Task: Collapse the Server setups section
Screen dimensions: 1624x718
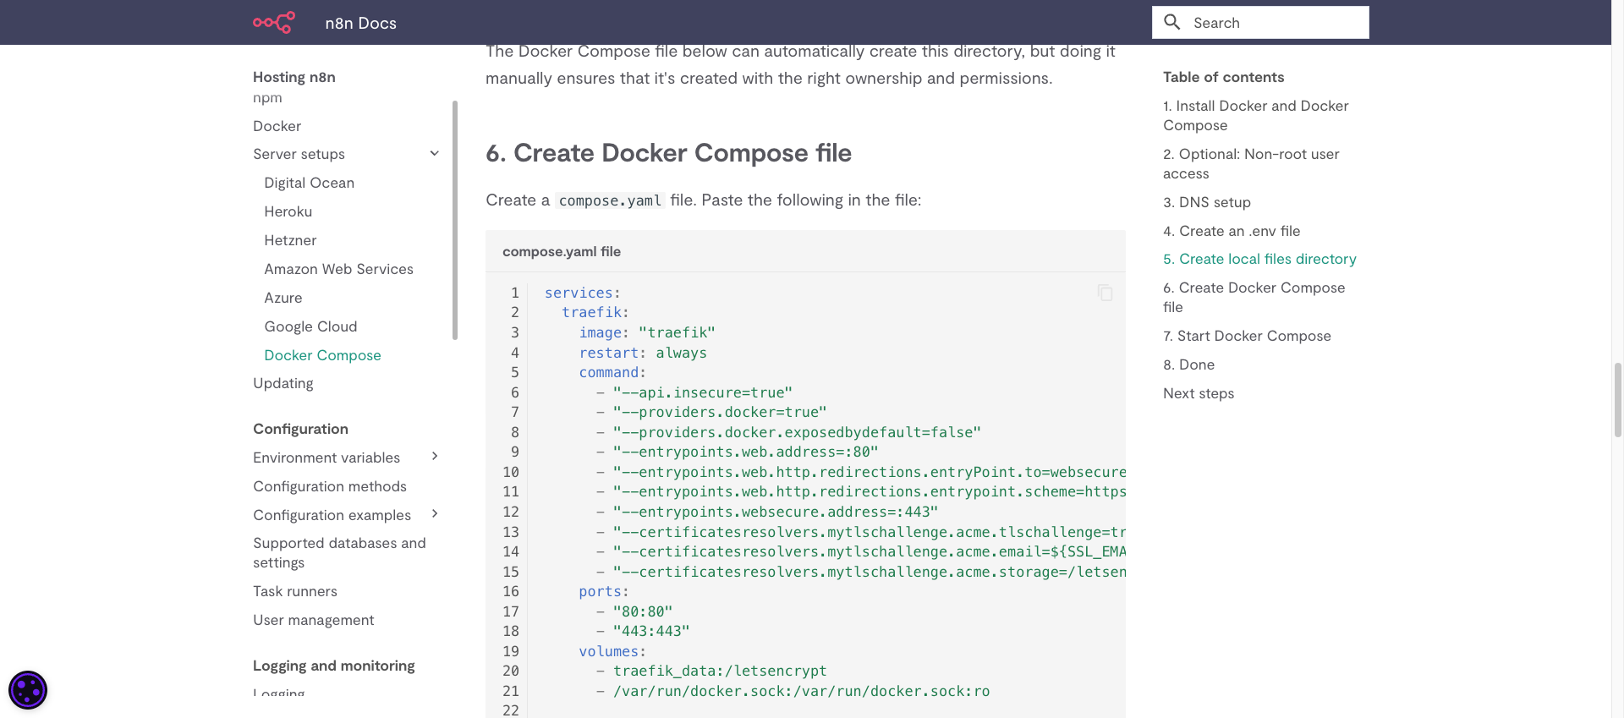Action: point(435,154)
